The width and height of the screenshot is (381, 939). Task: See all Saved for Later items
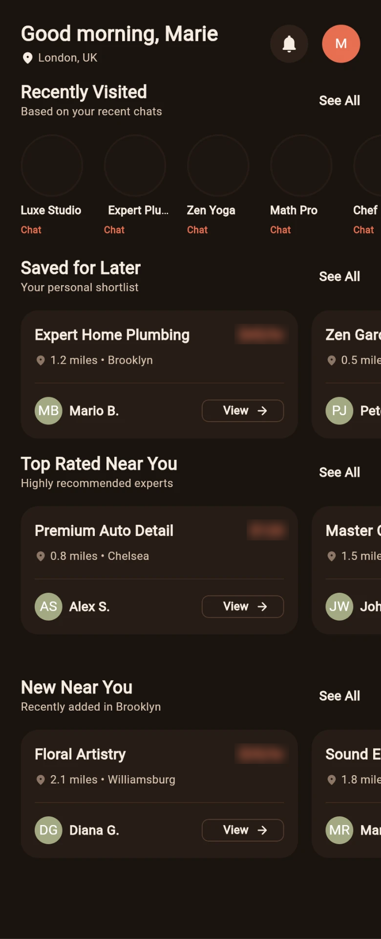pyautogui.click(x=339, y=277)
